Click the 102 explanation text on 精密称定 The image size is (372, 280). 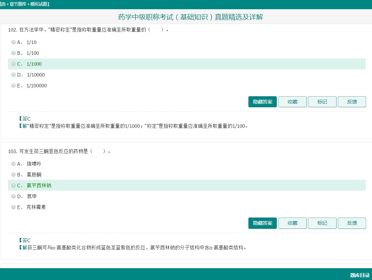pos(133,126)
